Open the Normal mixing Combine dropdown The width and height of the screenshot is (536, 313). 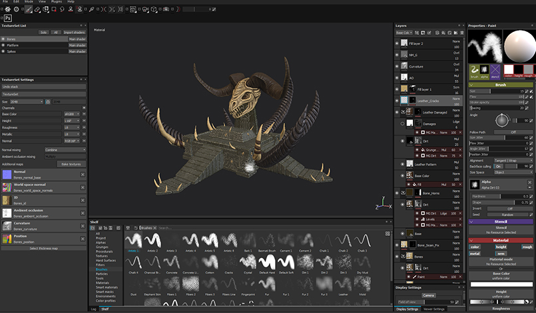pos(65,150)
